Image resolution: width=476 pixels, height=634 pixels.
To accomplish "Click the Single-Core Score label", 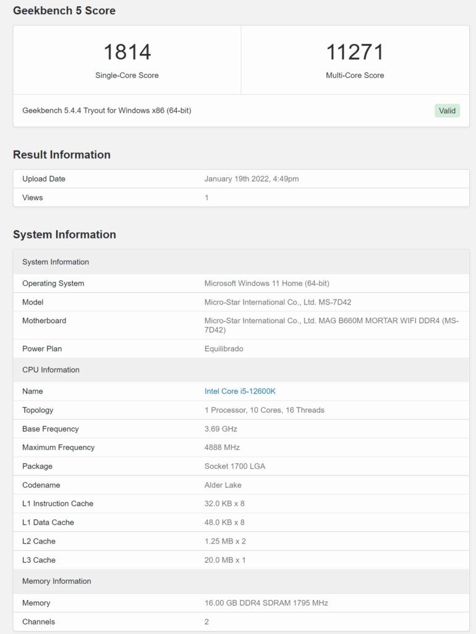I will coord(127,75).
